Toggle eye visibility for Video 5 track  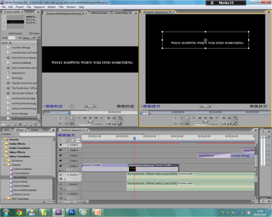61,145
